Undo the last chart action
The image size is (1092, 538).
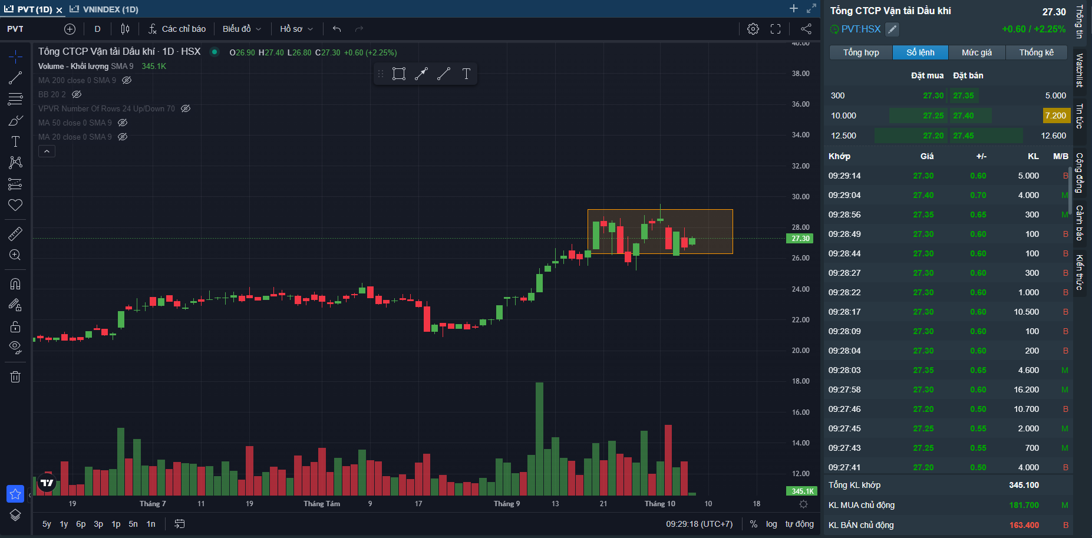337,29
